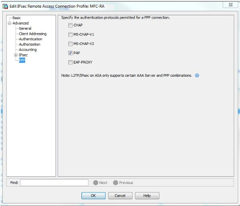Image resolution: width=240 pixels, height=206 pixels.
Task: Click the info icon beside the L2TP note
Action: click(x=197, y=75)
